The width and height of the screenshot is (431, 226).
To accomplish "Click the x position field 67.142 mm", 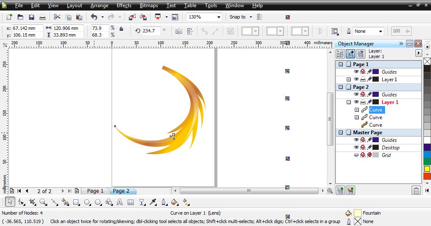I will pyautogui.click(x=27, y=28).
